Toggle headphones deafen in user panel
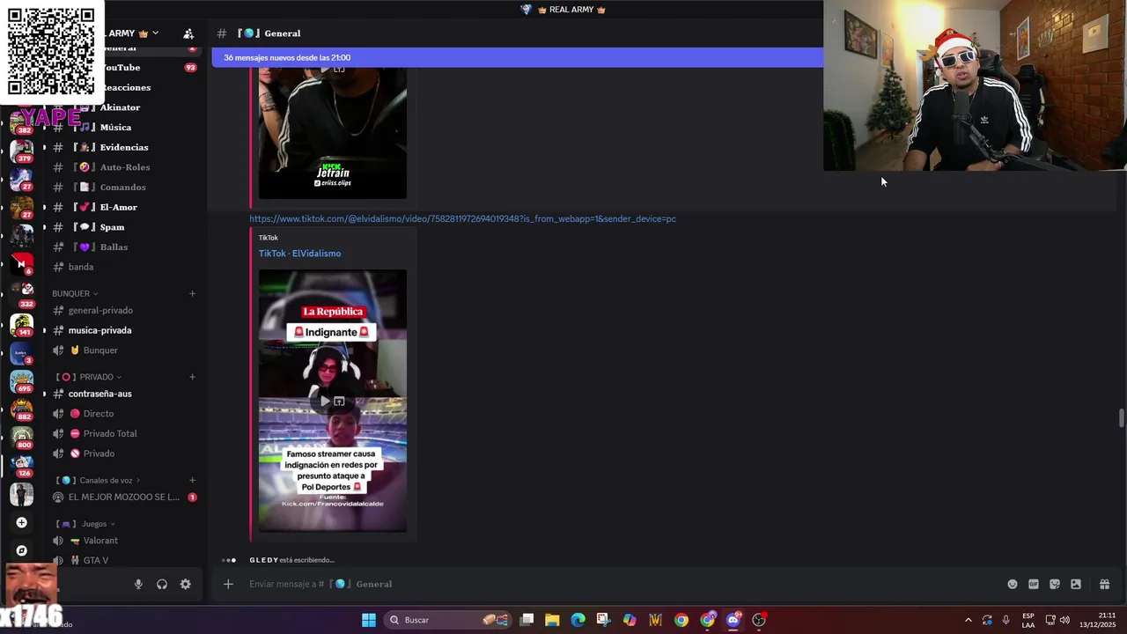Image resolution: width=1127 pixels, height=634 pixels. (162, 584)
